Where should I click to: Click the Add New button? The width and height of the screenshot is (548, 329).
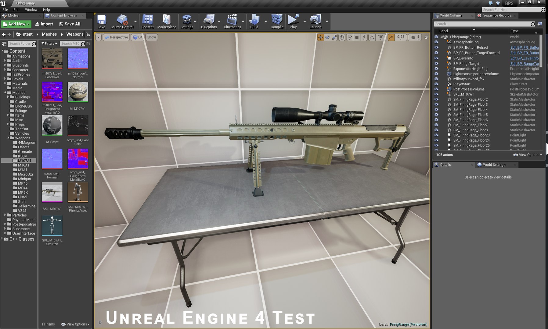click(x=16, y=24)
